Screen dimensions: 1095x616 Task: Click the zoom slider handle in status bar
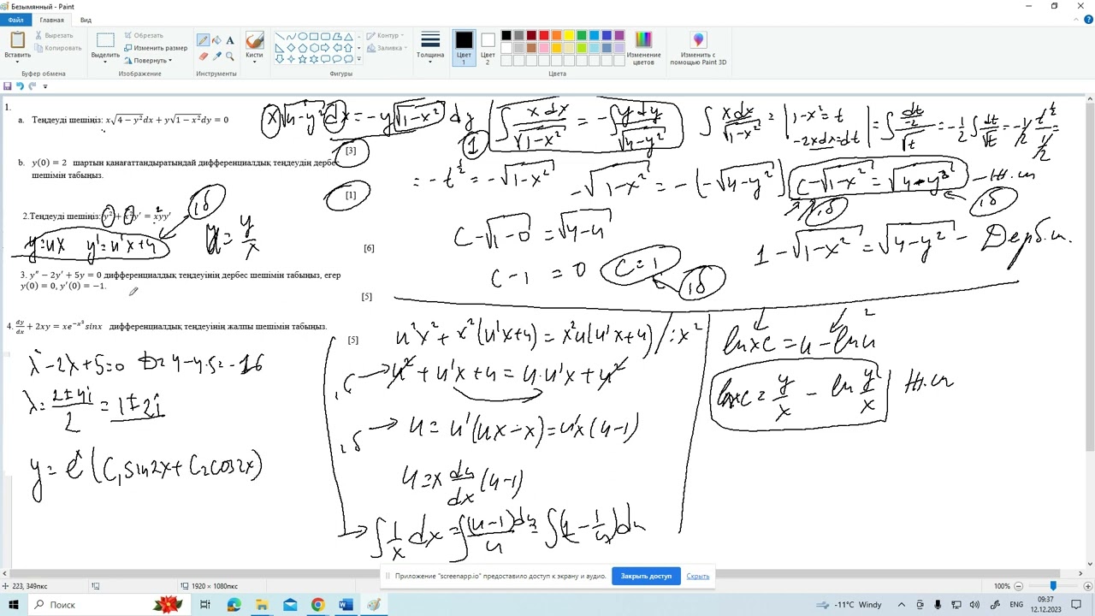[x=1053, y=586]
